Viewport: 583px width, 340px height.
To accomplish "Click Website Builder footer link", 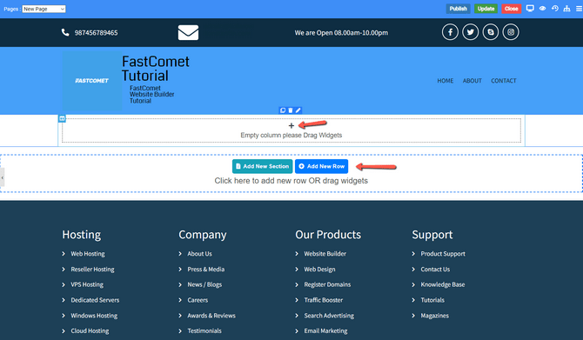I will [x=325, y=254].
